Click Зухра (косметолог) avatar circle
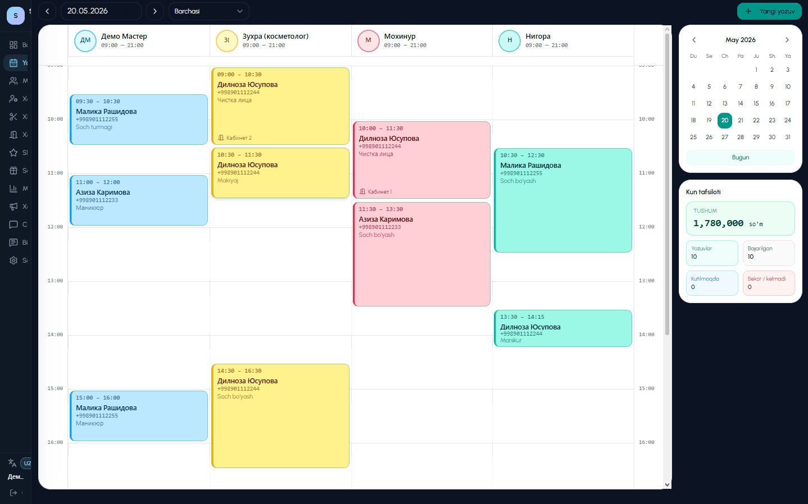This screenshot has width=808, height=504. pos(227,40)
